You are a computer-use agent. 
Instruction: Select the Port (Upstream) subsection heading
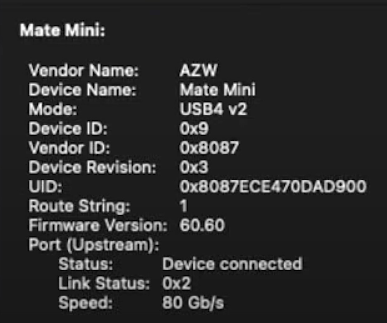94,245
